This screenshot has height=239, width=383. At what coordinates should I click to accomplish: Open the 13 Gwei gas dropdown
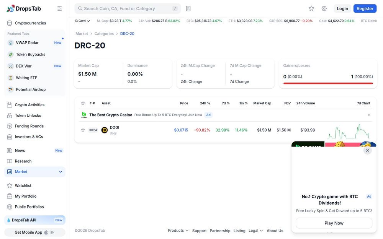tap(82, 21)
